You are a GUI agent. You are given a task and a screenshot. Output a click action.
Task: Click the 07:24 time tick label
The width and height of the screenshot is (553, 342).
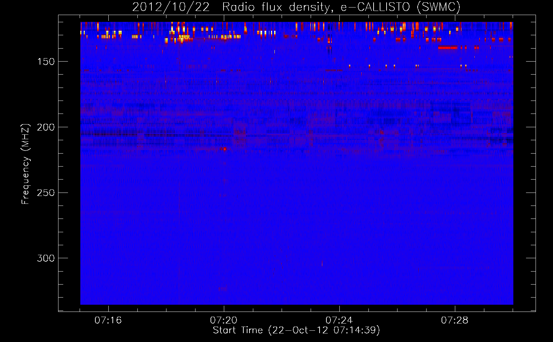pyautogui.click(x=339, y=320)
